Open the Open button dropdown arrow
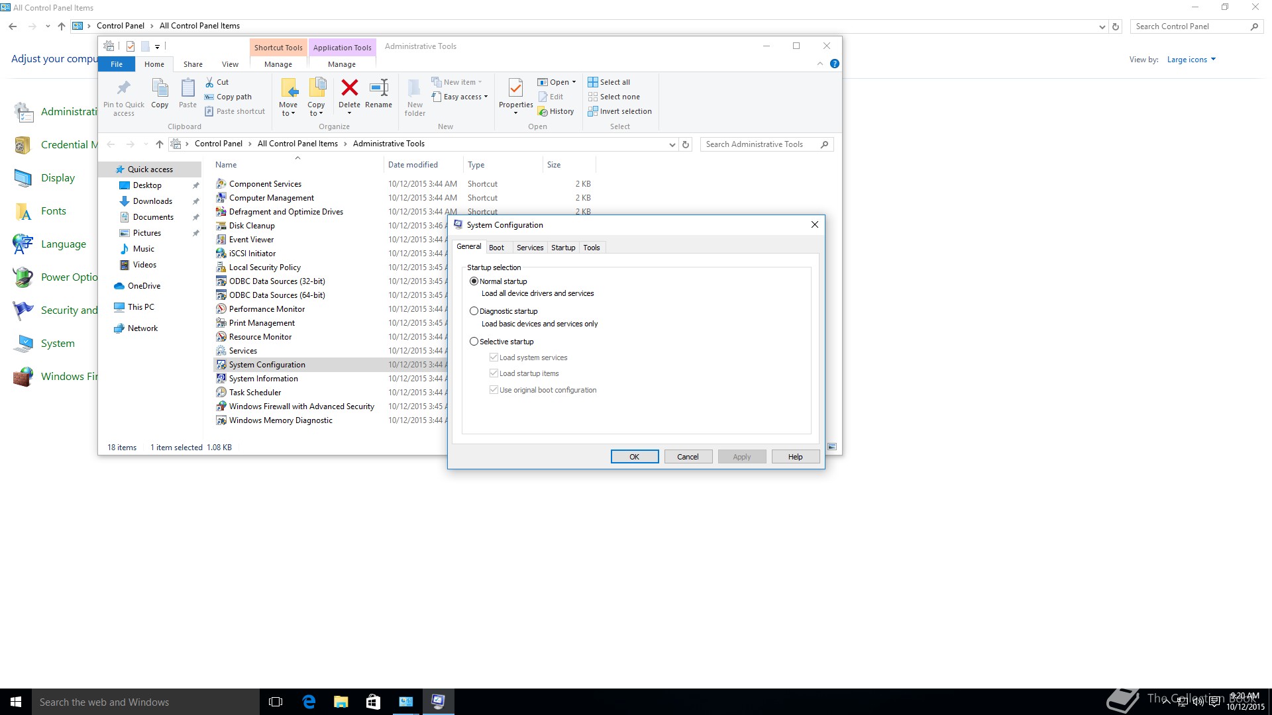The height and width of the screenshot is (715, 1272). coord(574,82)
